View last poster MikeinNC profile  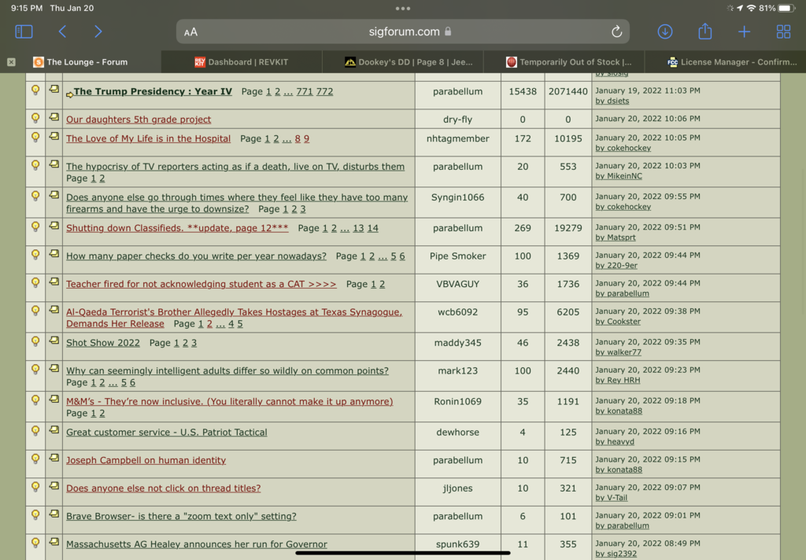[x=619, y=176]
